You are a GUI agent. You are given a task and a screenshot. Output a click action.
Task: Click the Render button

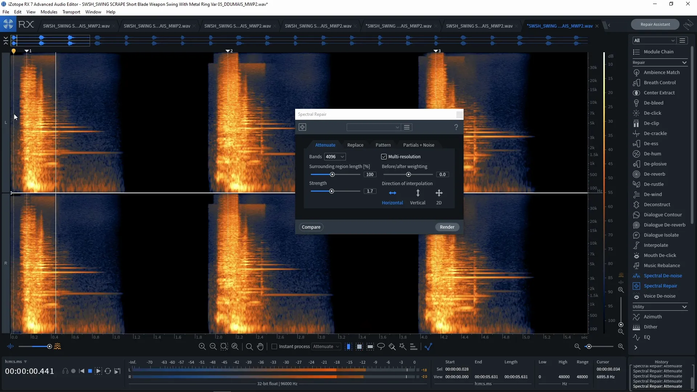click(447, 227)
